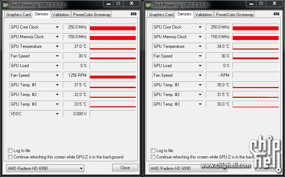Click the Close button in left window

click(x=125, y=168)
